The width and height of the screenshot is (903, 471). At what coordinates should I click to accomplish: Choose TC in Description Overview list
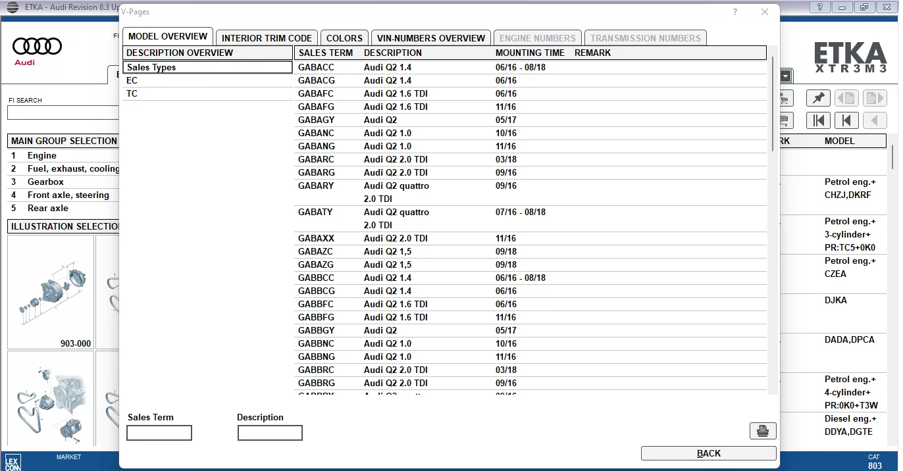pyautogui.click(x=132, y=93)
